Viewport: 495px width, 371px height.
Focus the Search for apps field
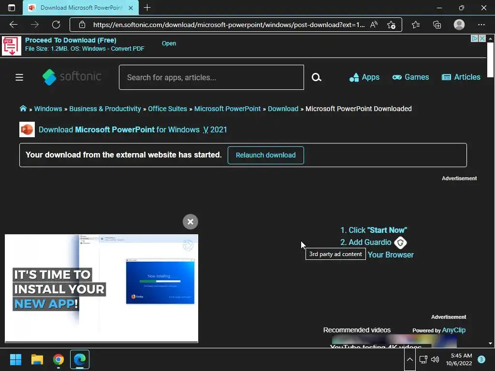(x=212, y=77)
